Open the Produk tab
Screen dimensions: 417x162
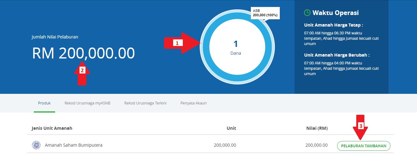(44, 103)
